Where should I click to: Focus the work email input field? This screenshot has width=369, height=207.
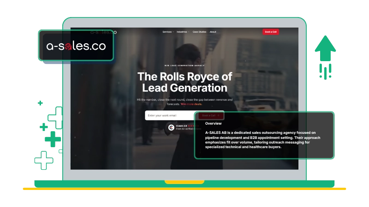click(x=171, y=115)
